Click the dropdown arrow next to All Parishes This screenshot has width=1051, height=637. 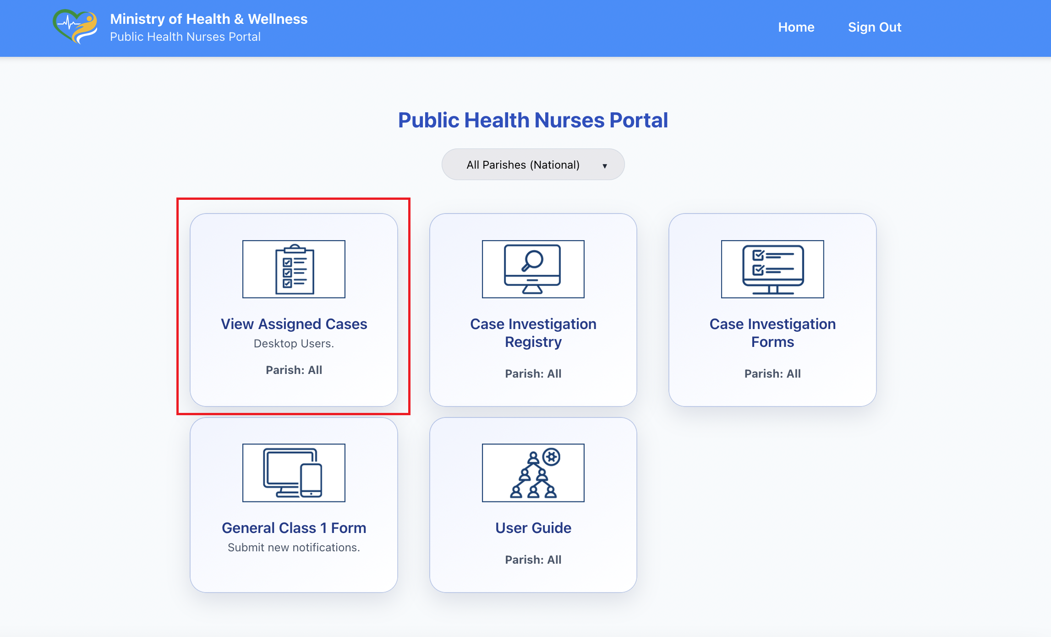coord(605,165)
